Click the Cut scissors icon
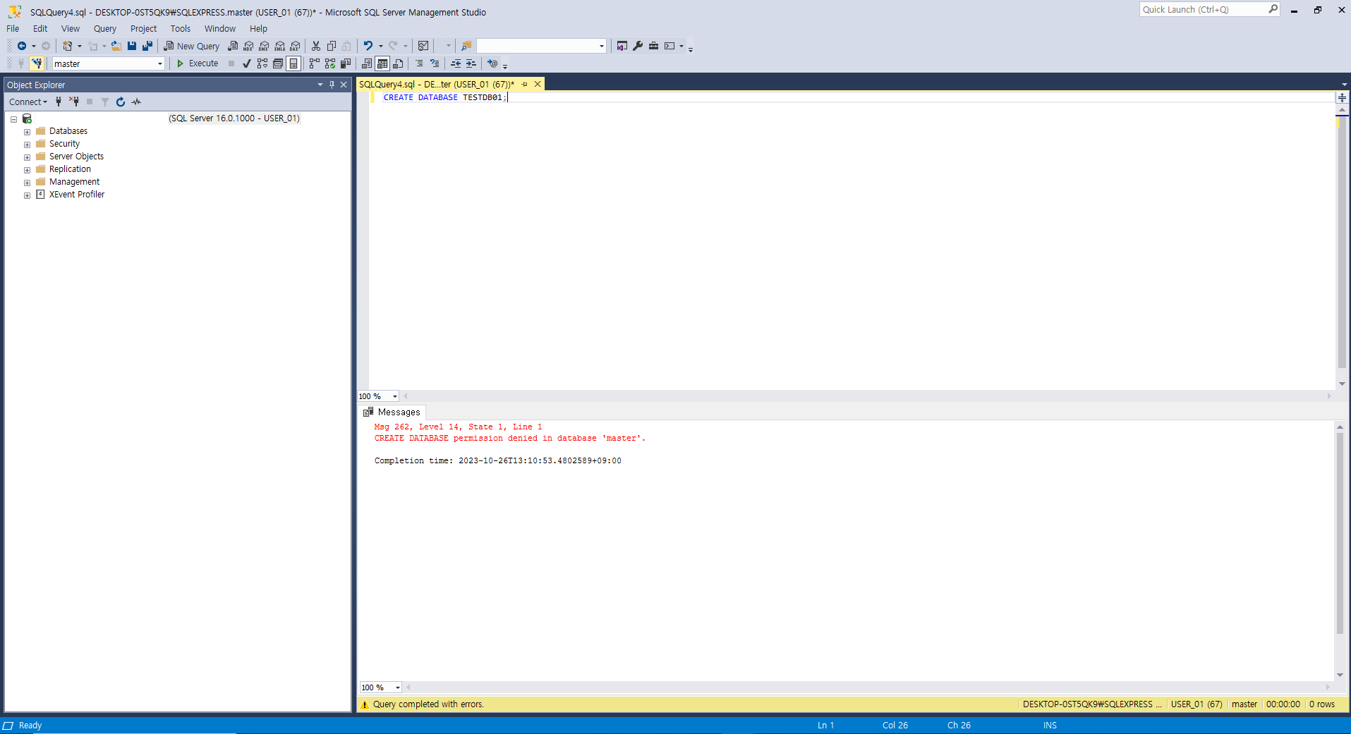Viewport: 1351px width, 734px height. 316,46
